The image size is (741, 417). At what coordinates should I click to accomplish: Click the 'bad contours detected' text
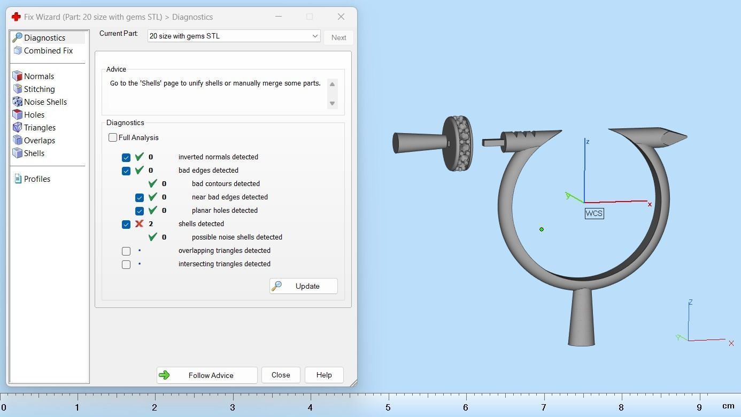point(226,183)
